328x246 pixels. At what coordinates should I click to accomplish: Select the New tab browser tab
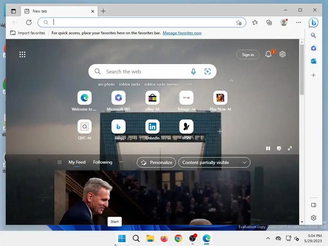coord(59,11)
